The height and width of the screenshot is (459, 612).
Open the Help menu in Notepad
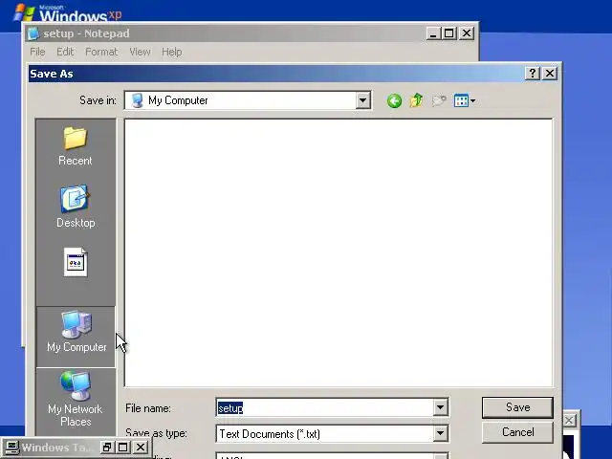(x=172, y=52)
